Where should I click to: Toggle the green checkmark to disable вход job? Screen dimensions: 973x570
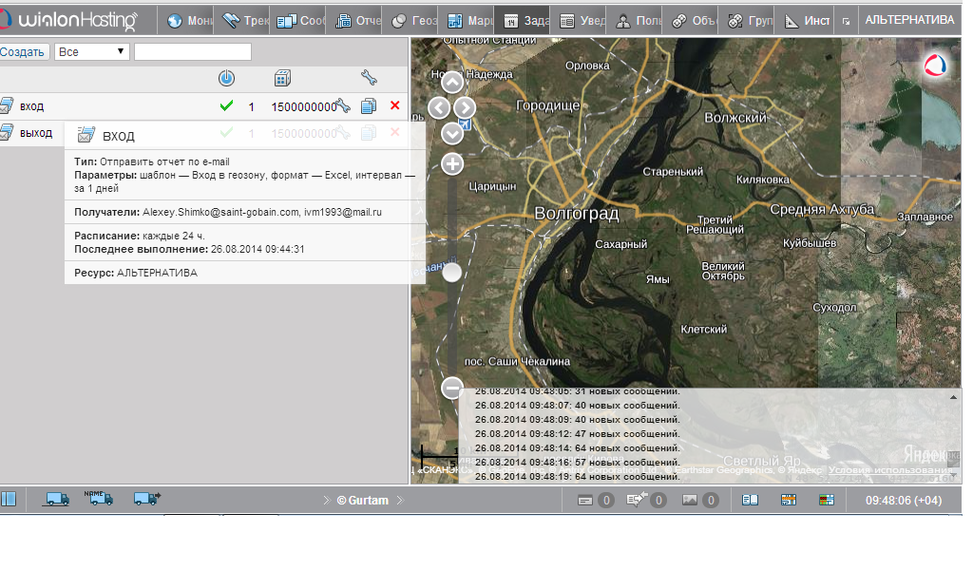(x=226, y=106)
